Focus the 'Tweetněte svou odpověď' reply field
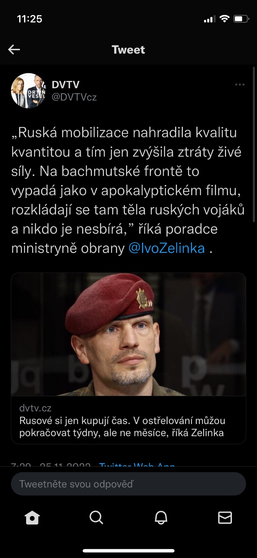Screen dimensions: 257x558 [x=128, y=484]
